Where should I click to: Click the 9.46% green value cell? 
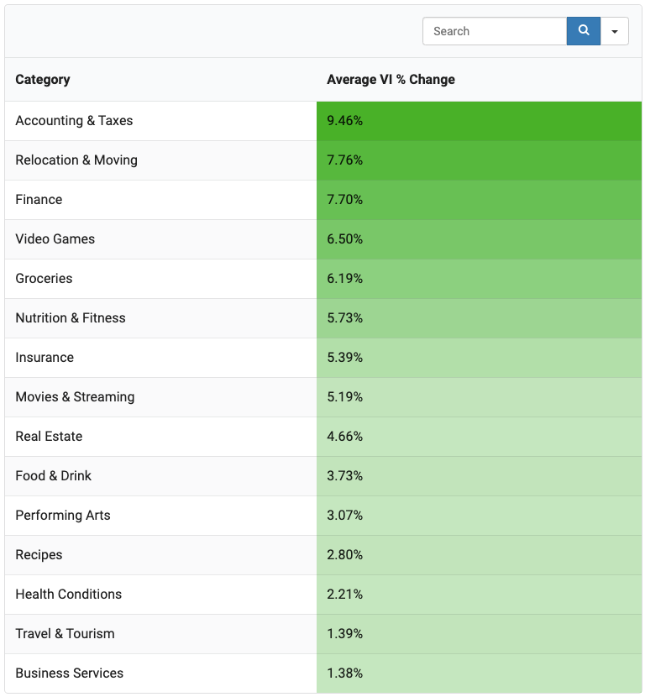pos(480,121)
